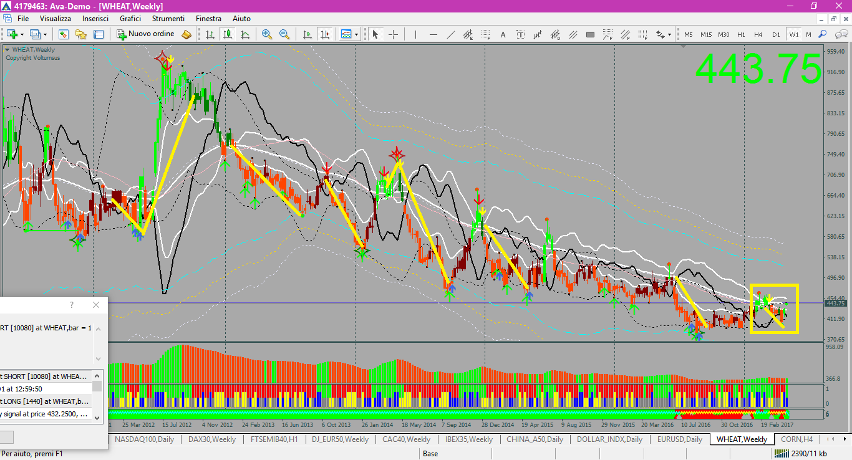Image resolution: width=852 pixels, height=460 pixels.
Task: Open the File menu
Action: [23, 19]
